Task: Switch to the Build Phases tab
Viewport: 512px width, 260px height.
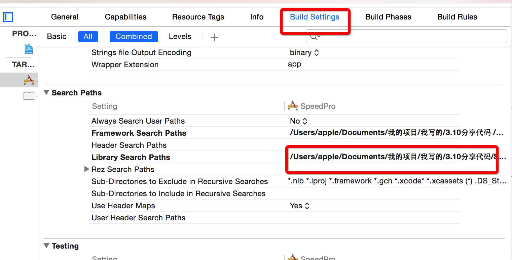Action: click(388, 17)
